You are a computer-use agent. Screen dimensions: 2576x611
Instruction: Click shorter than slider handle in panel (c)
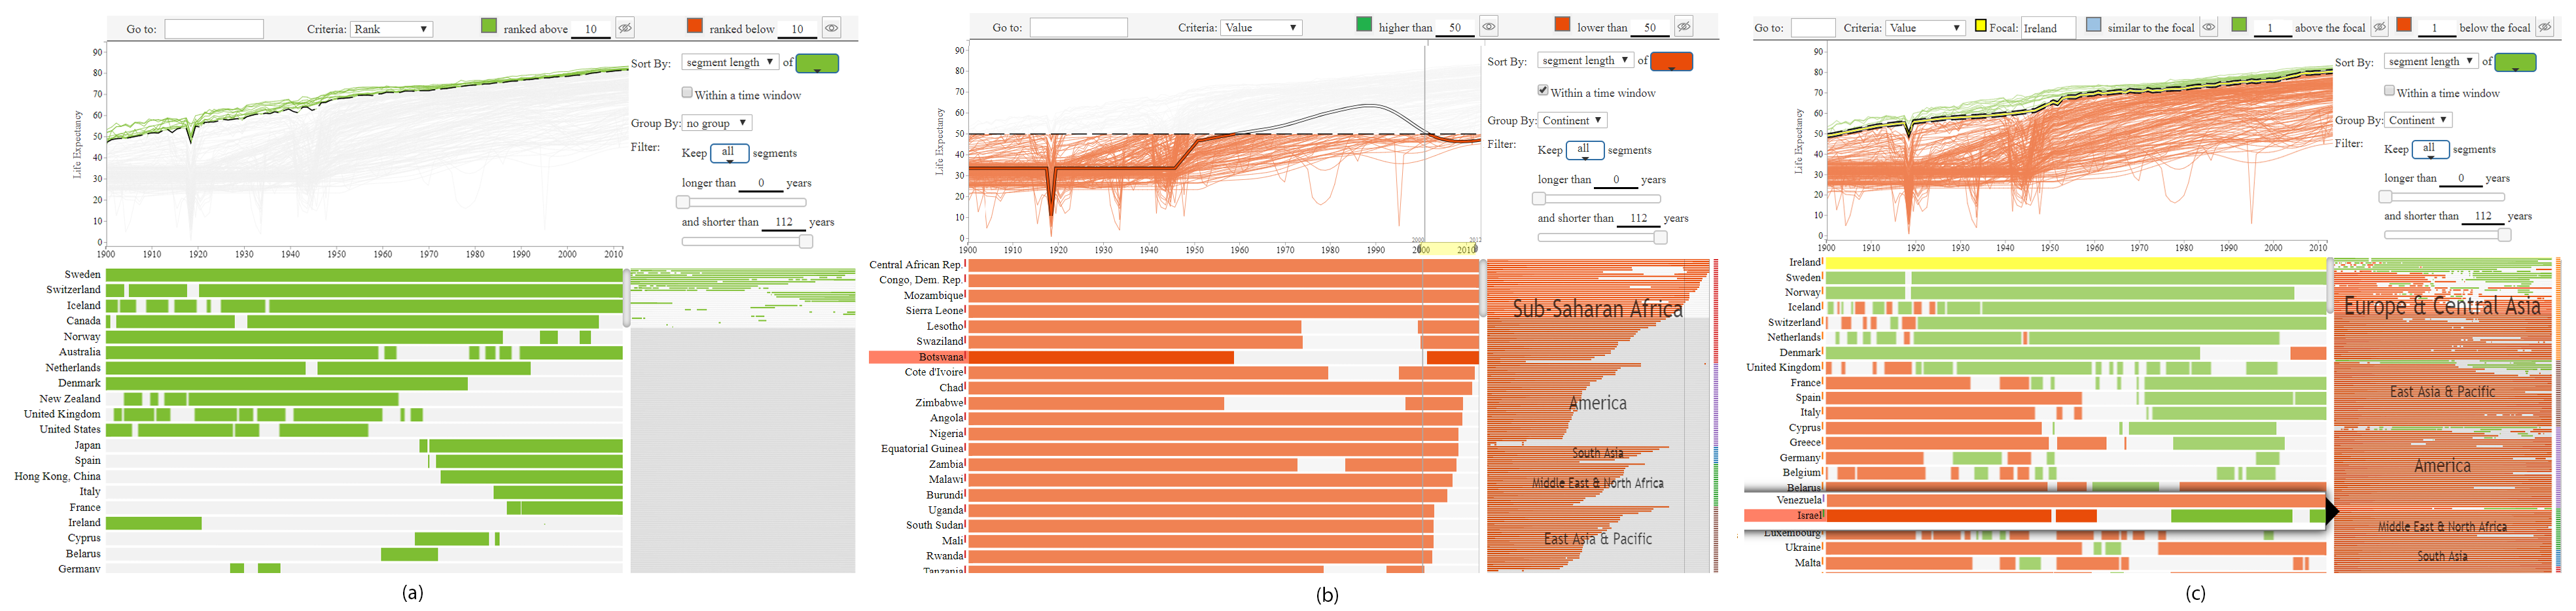pyautogui.click(x=2504, y=235)
